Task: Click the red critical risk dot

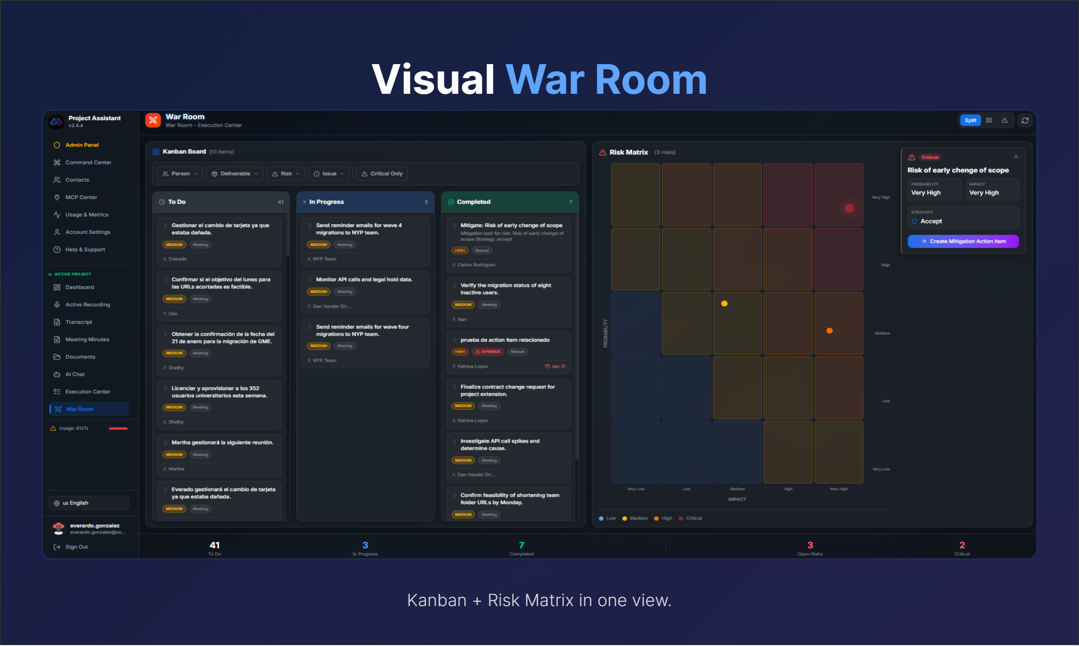Action: coord(849,208)
